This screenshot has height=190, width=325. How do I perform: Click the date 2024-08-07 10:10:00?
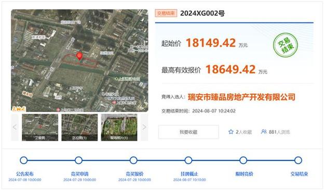tap(189, 180)
